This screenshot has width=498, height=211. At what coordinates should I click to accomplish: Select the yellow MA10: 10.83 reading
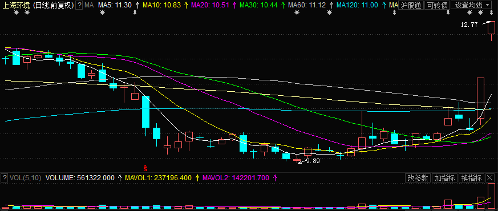161,5
